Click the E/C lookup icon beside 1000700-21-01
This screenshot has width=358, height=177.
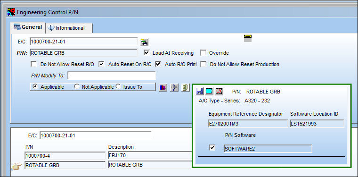(145, 42)
